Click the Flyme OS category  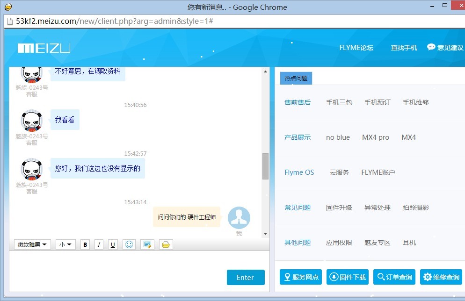pos(299,172)
